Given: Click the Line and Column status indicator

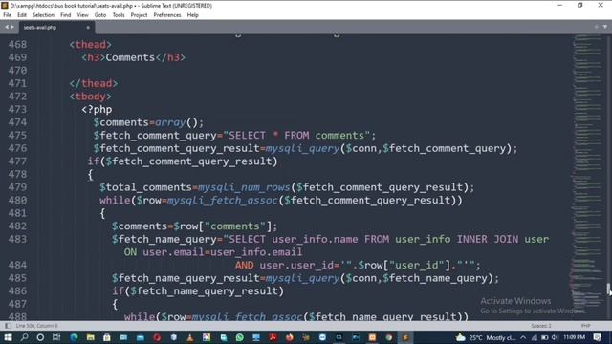Looking at the screenshot, I should [x=36, y=326].
